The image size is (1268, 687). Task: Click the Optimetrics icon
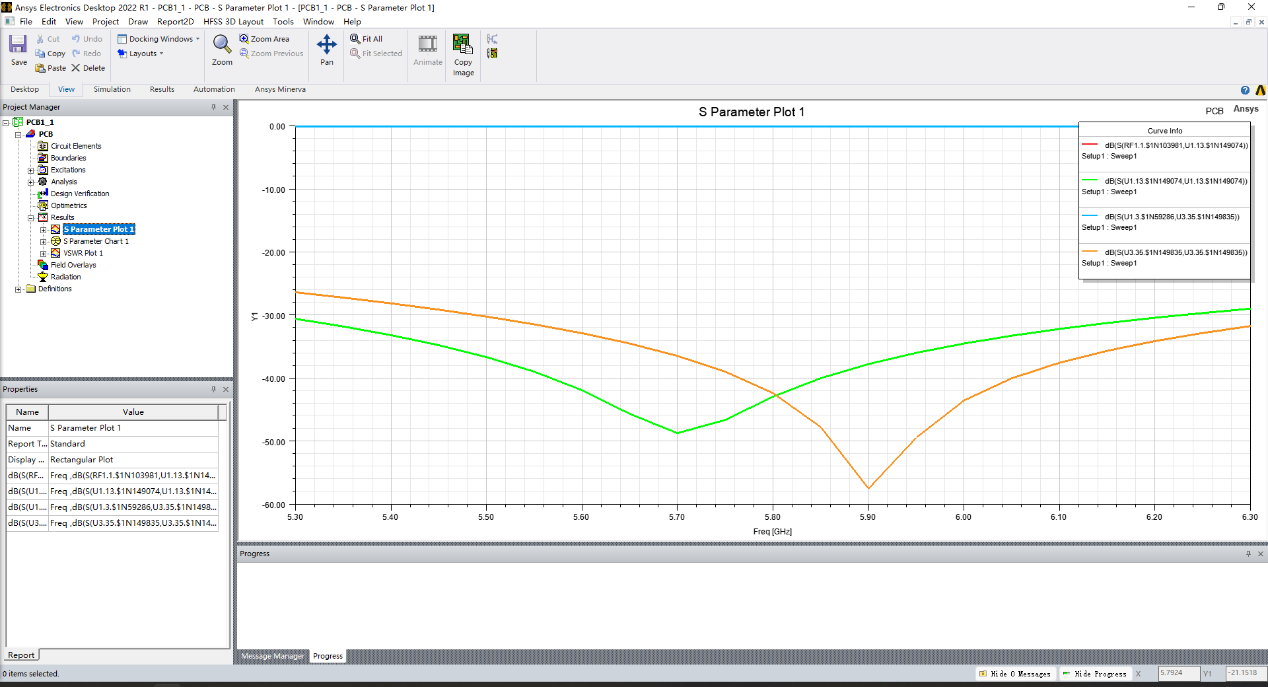coord(43,205)
